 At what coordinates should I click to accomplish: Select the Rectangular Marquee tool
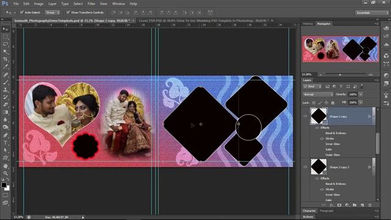coord(5,37)
